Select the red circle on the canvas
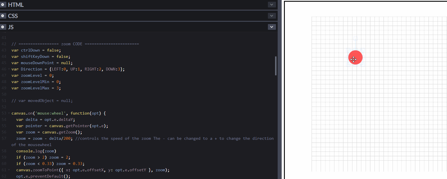447x179 pixels. click(355, 57)
